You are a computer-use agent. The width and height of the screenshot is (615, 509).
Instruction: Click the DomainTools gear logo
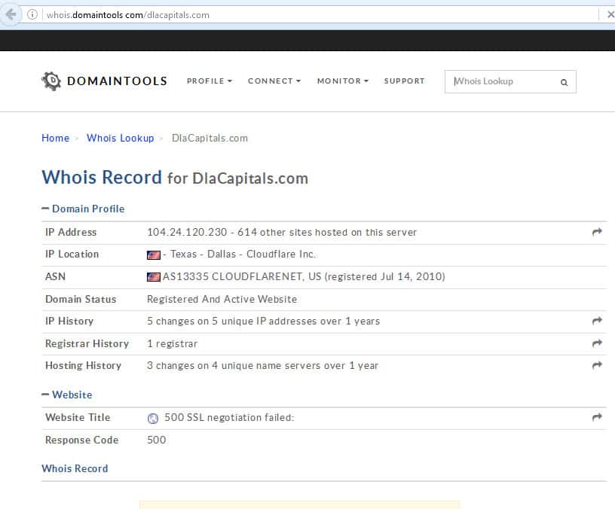(x=51, y=81)
